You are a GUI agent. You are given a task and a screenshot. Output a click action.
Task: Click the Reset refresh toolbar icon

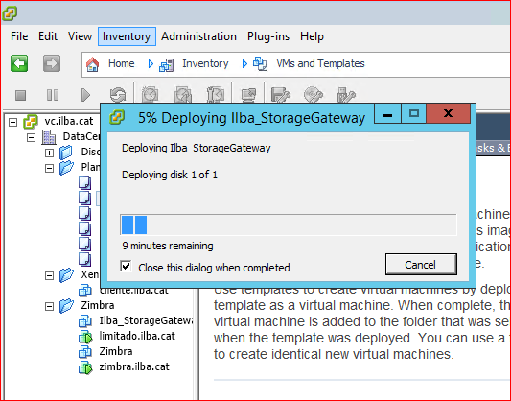tap(118, 95)
